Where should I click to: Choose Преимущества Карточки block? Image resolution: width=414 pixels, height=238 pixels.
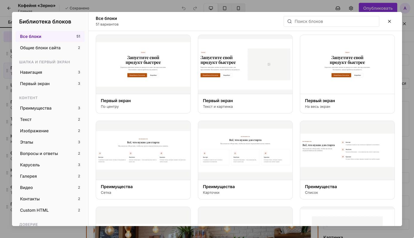tap(245, 160)
